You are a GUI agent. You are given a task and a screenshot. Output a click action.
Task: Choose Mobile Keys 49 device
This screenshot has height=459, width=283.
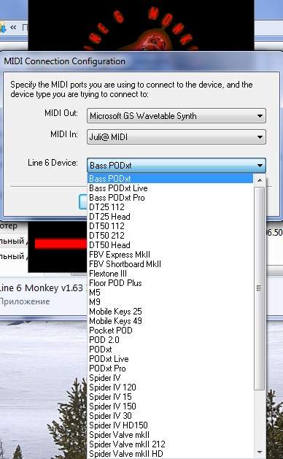point(171,321)
